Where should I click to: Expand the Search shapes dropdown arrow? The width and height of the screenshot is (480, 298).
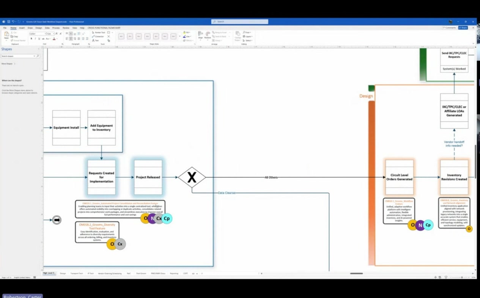point(35,56)
